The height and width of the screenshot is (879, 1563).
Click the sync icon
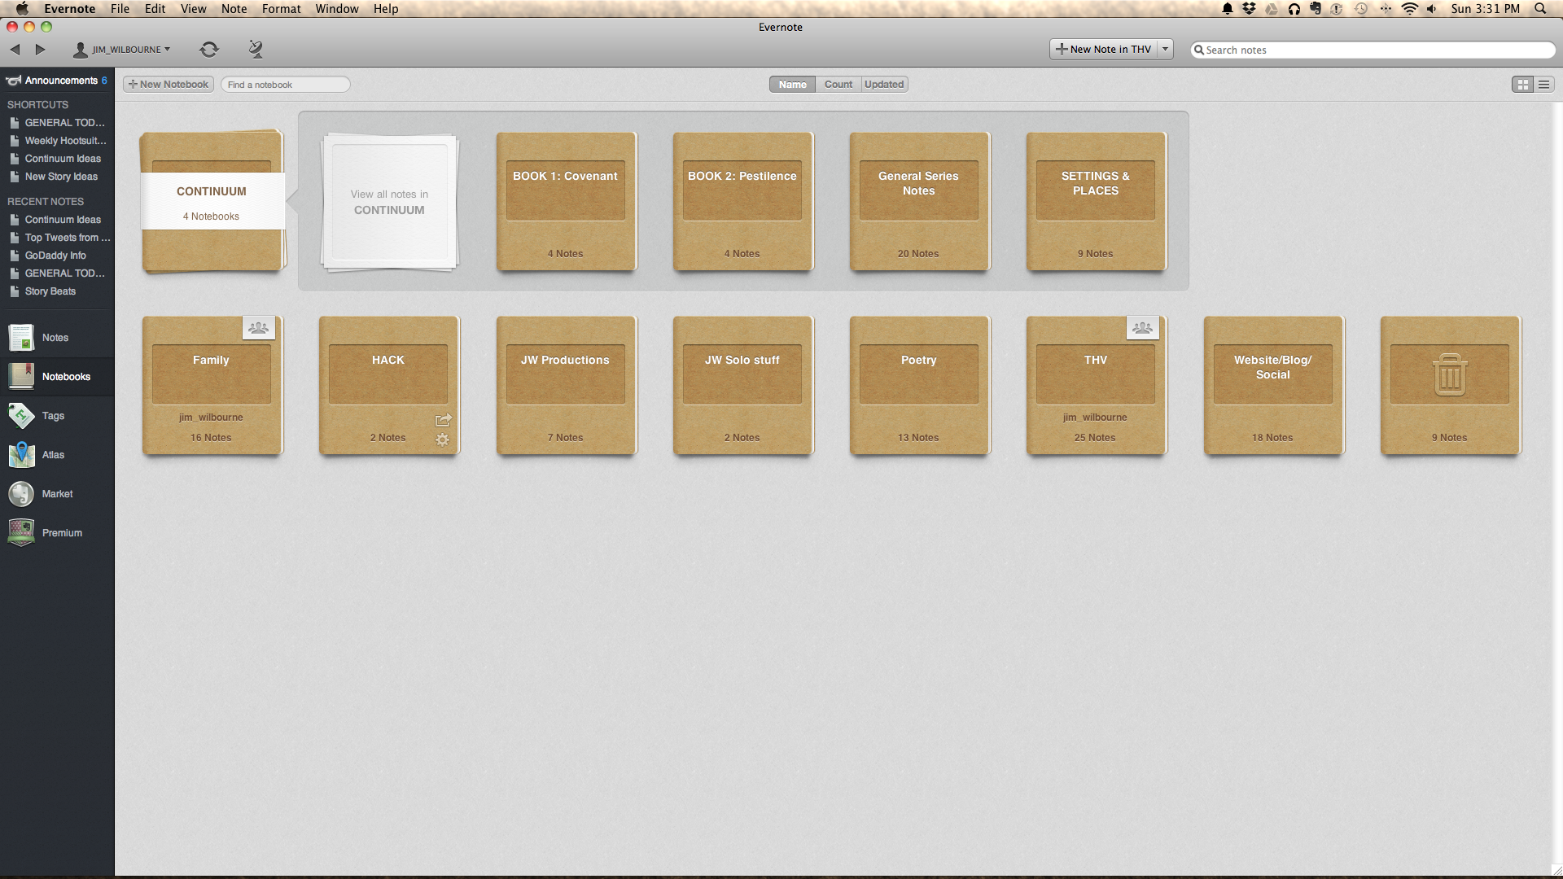tap(209, 50)
